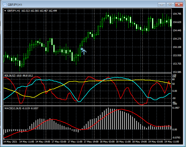Image resolution: width=186 pixels, height=147 pixels.
Task: Click the chart window icon in title bar
Action: pyautogui.click(x=4, y=4)
